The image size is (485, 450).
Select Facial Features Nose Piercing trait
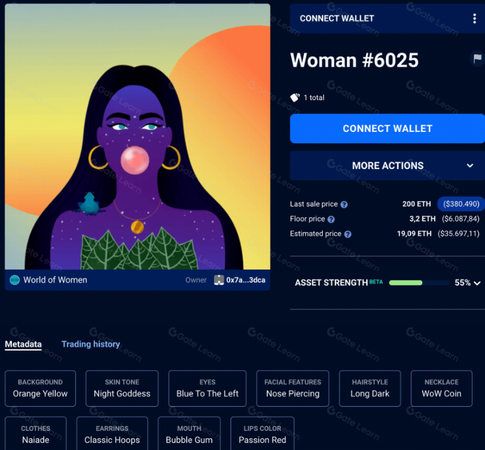click(x=293, y=389)
